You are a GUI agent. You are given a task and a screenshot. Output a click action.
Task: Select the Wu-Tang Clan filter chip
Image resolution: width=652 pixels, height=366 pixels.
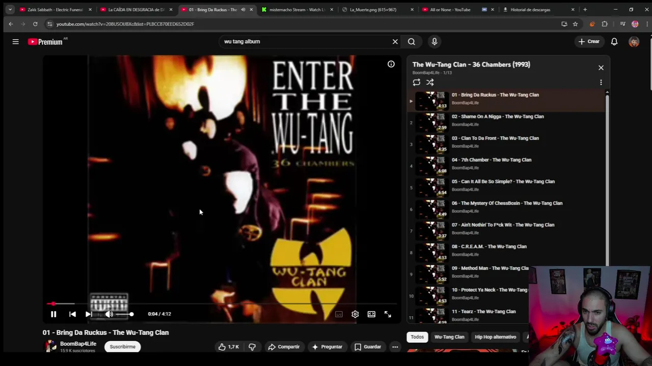coord(449,337)
